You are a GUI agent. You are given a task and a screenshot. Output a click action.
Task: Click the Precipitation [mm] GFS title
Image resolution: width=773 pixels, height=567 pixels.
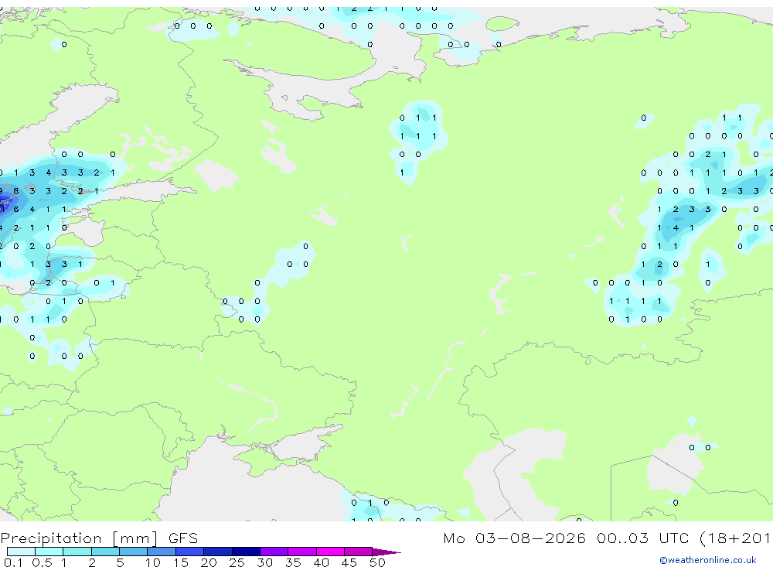(x=99, y=538)
